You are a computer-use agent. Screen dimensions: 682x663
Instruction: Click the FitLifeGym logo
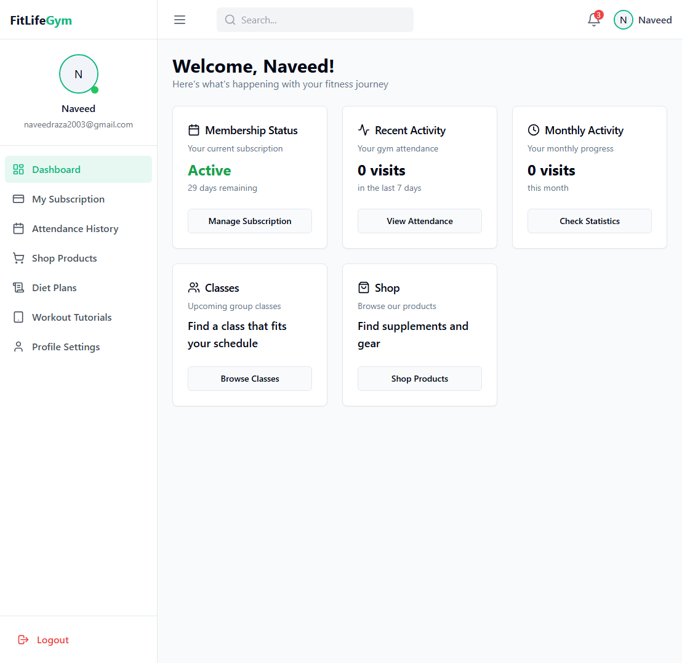pos(41,20)
